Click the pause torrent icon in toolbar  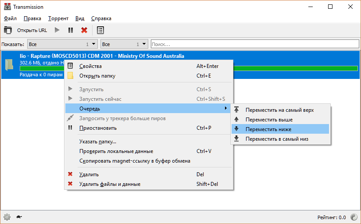[x=71, y=30]
